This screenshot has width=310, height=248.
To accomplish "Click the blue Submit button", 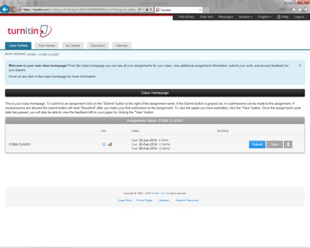I will point(257,144).
